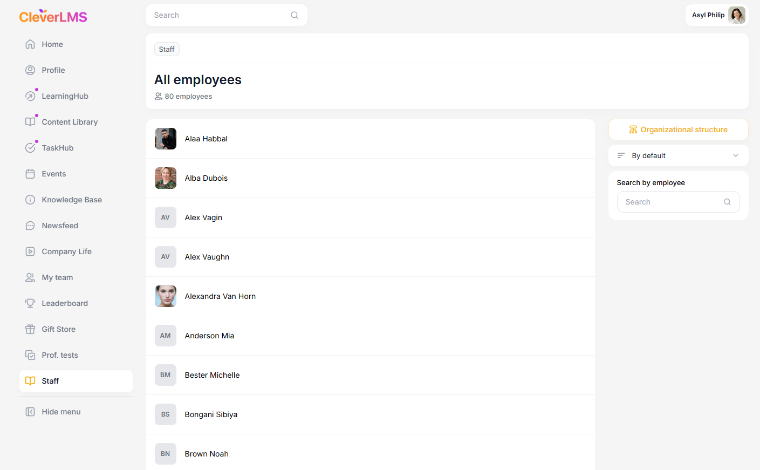Open the My team menu item

57,277
